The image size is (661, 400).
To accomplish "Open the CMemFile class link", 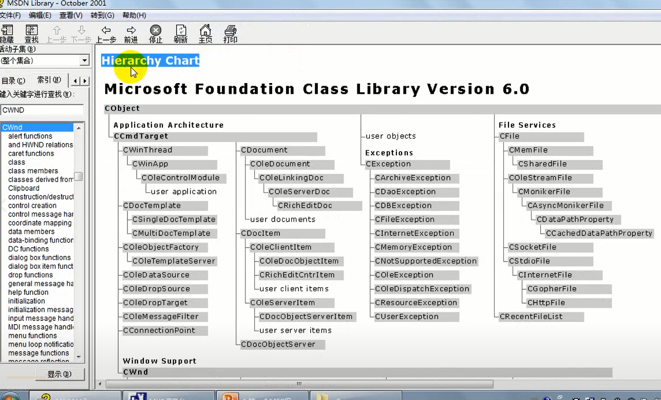I will 528,150.
